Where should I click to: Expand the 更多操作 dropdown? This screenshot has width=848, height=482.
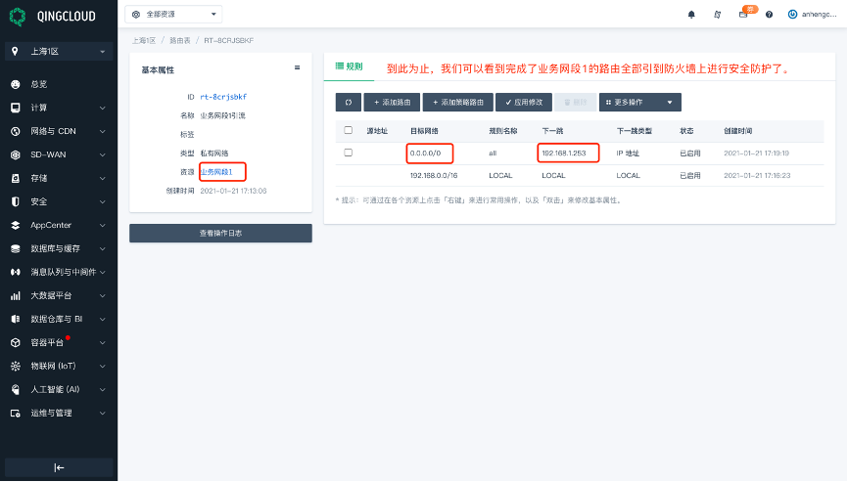[x=639, y=103]
